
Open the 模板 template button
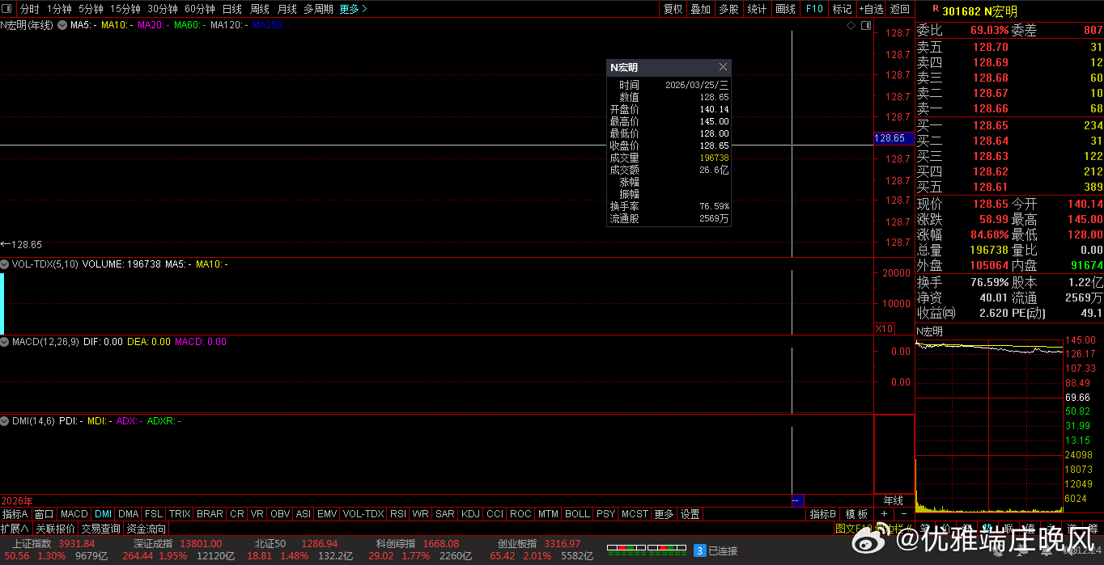(856, 514)
